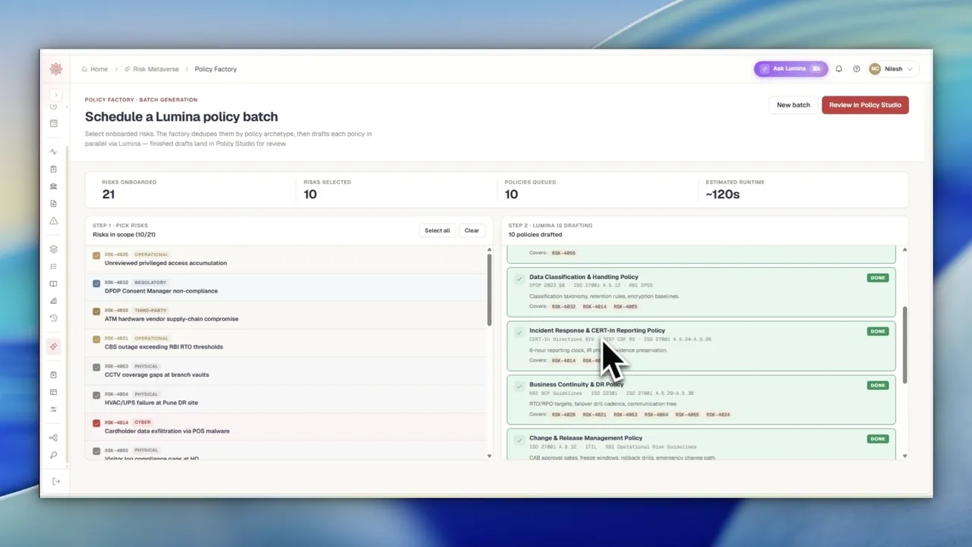Open the Nilesh user account dropdown
This screenshot has height=547, width=972.
[892, 69]
